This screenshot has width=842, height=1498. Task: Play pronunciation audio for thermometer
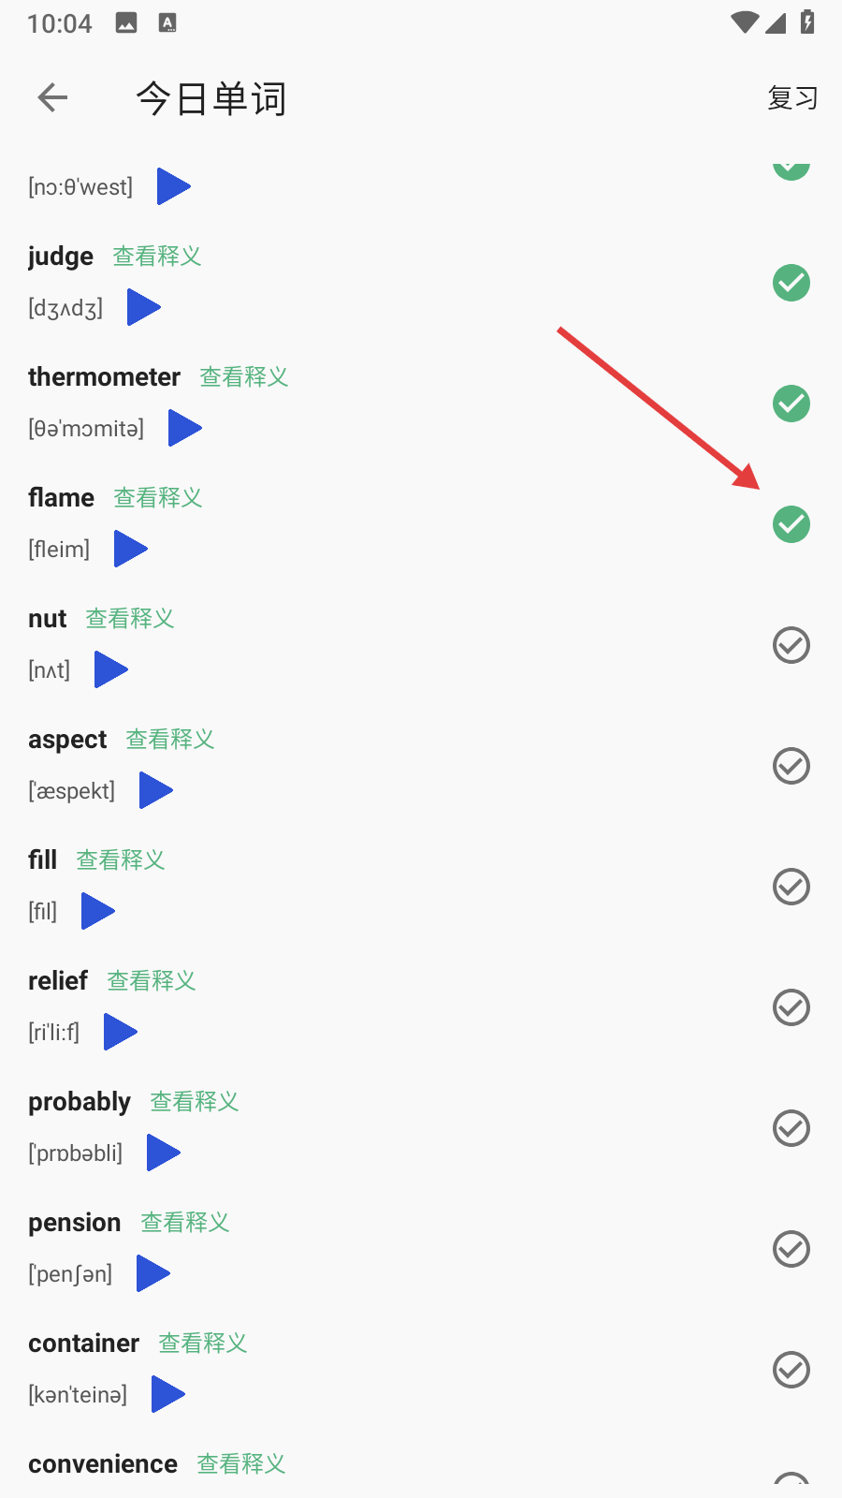click(x=185, y=428)
